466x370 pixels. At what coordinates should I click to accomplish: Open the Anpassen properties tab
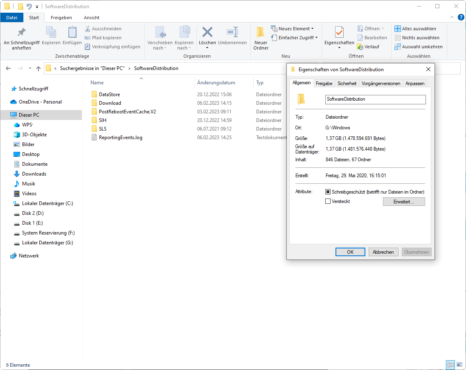coord(414,83)
